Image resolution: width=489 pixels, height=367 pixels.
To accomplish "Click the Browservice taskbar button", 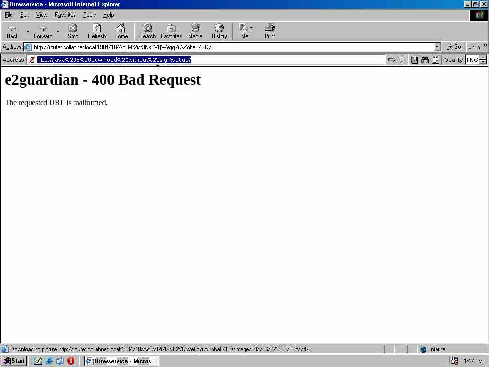I will [x=122, y=361].
